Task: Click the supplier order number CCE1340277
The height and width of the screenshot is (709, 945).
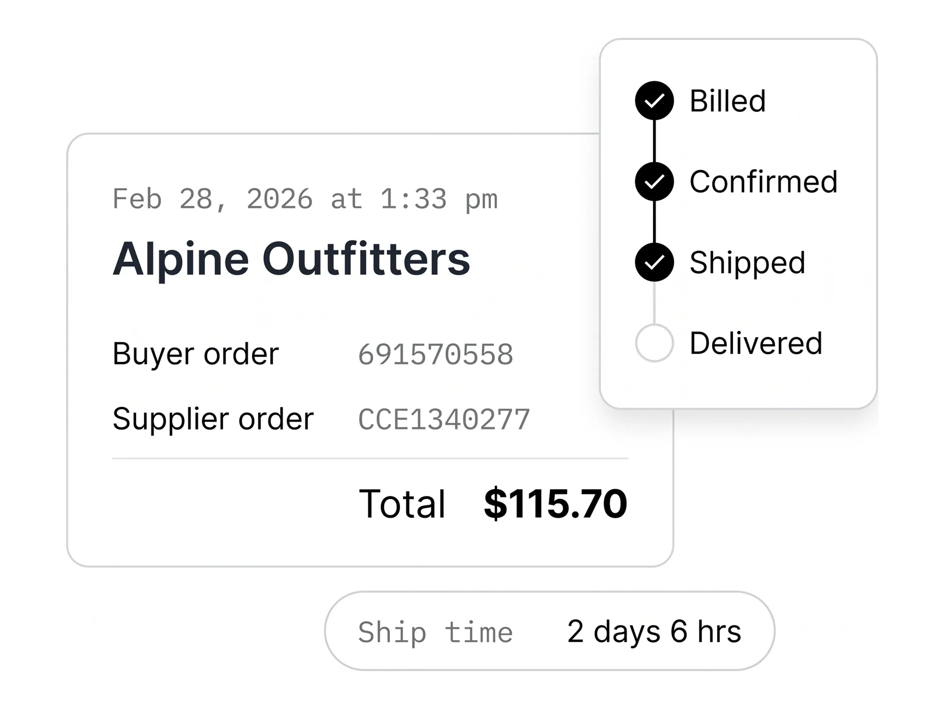Action: pos(444,419)
